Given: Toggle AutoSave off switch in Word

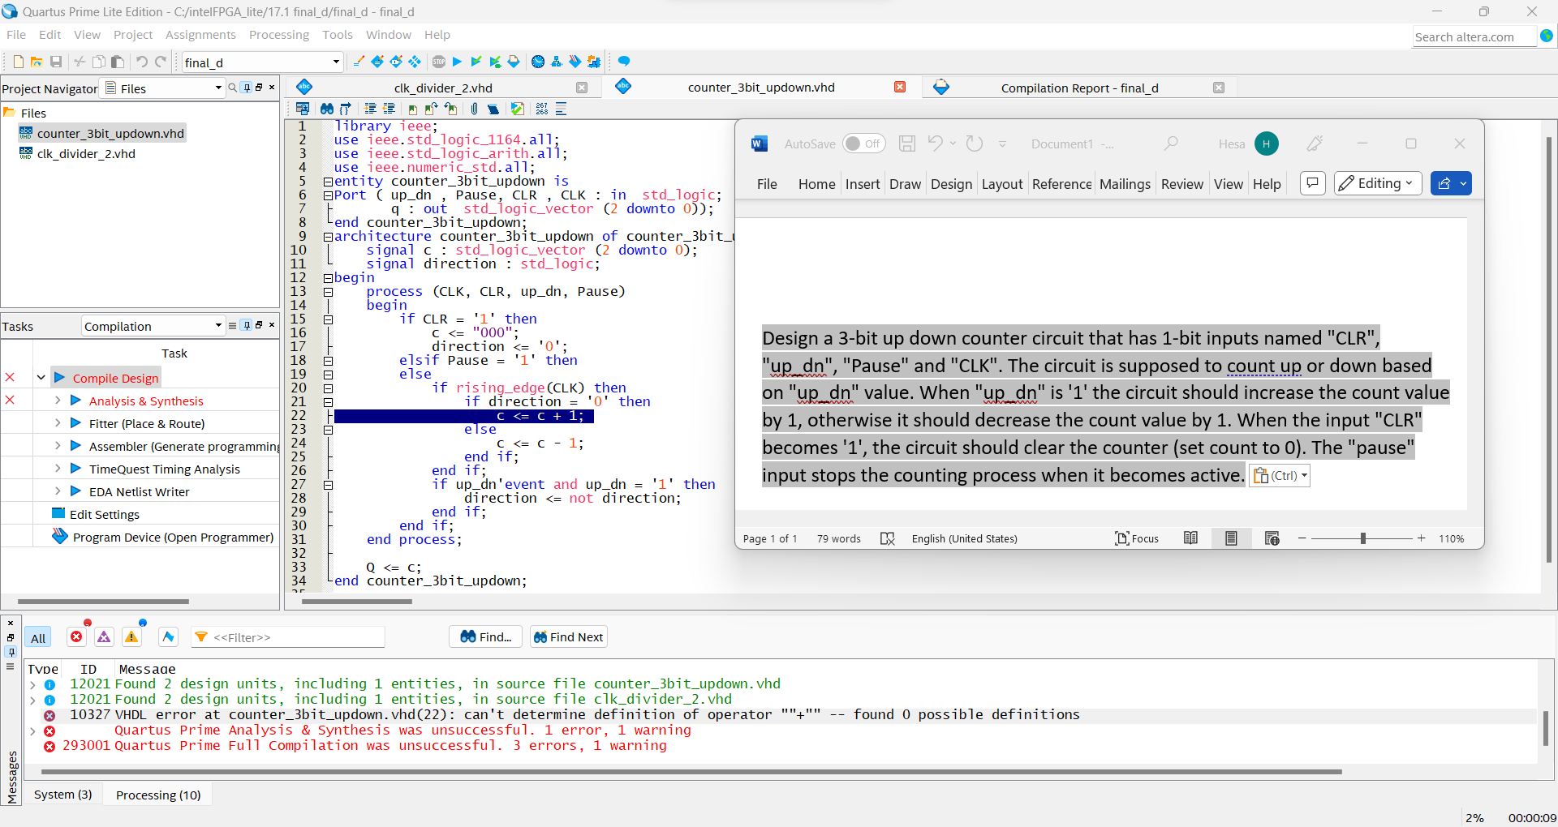Looking at the screenshot, I should [x=863, y=143].
